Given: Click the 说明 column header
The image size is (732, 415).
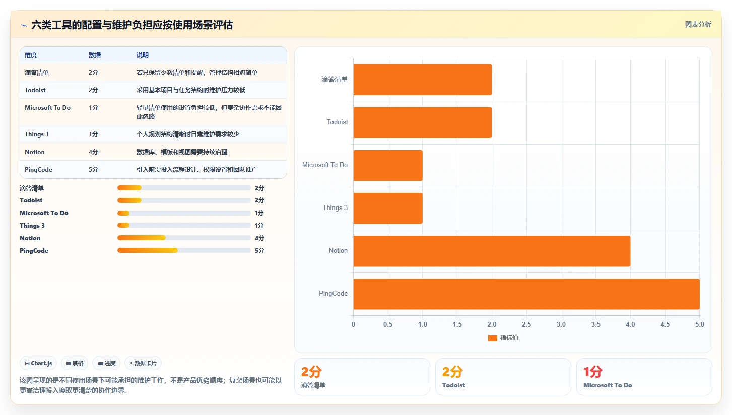Looking at the screenshot, I should click(143, 55).
